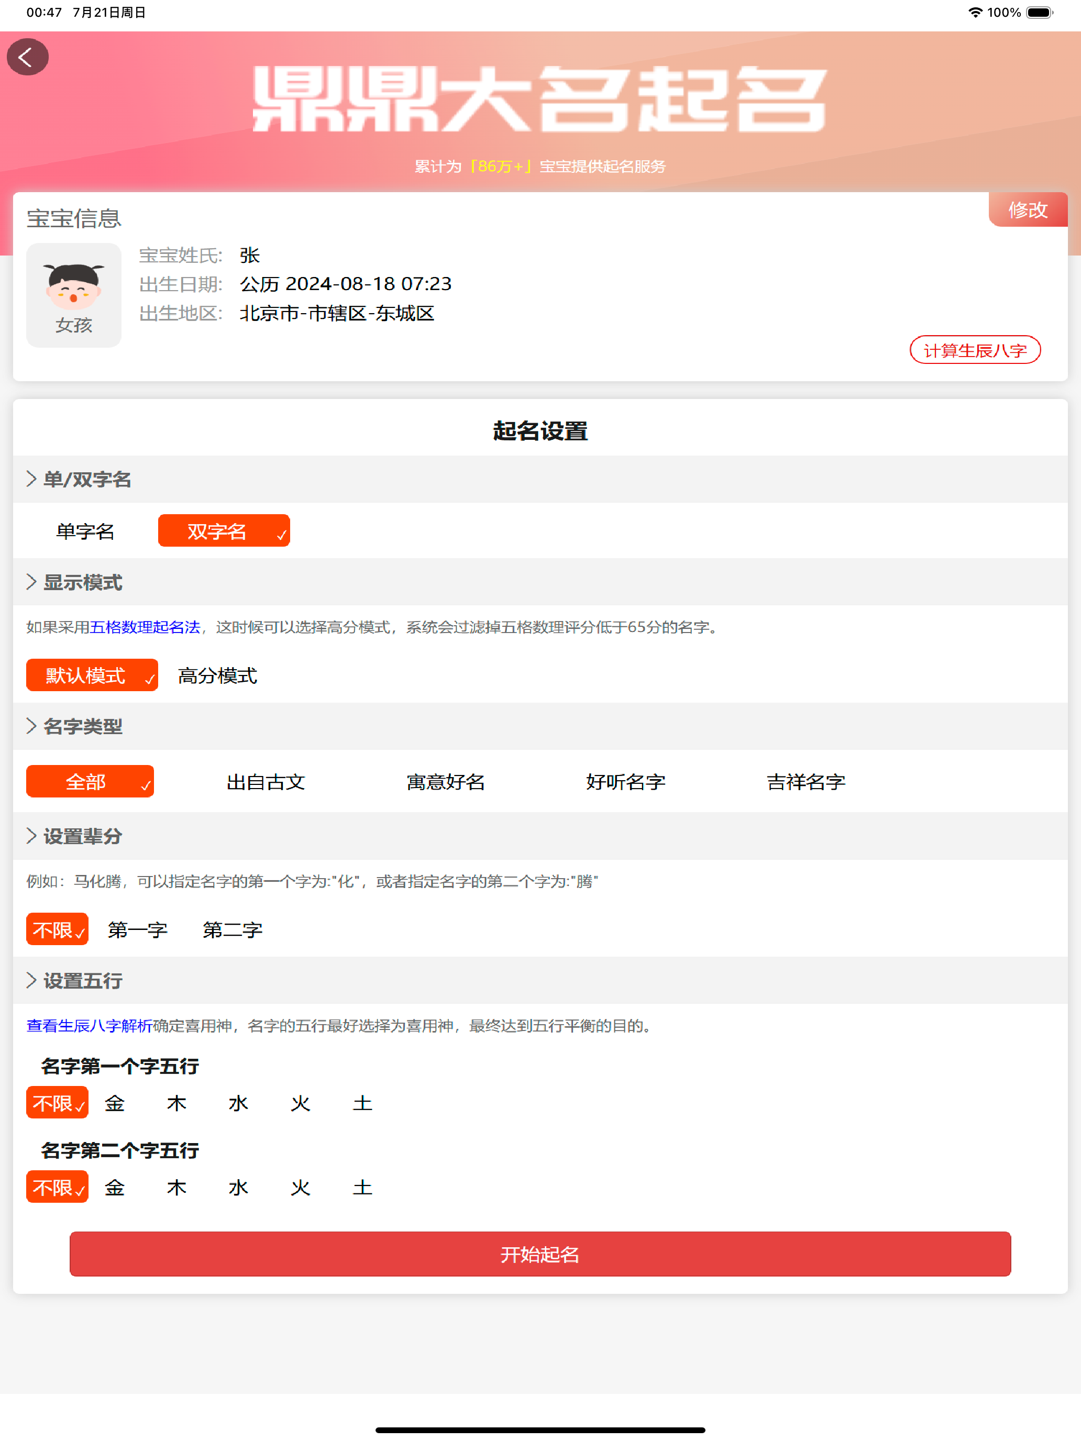
Task: Tap the 起名设置 heading
Action: point(540,430)
